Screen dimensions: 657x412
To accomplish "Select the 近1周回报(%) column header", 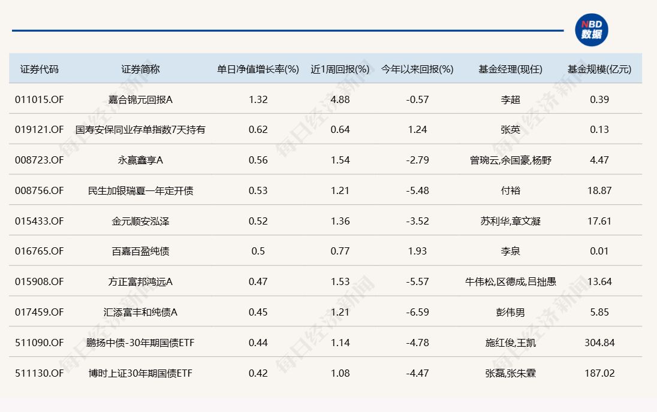I will (340, 69).
